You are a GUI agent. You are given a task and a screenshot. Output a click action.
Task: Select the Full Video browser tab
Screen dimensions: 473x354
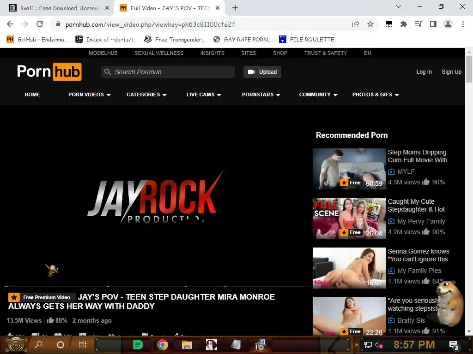click(169, 8)
